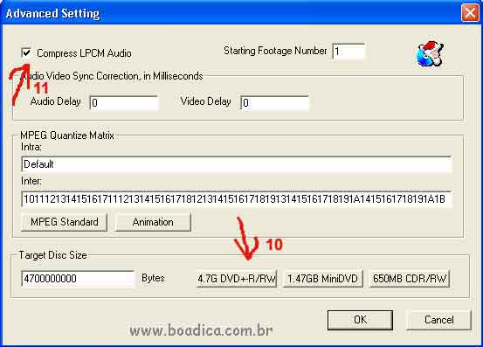Choose the 1.47GB MiniDVD size button
Screen dimensions: 483x347
tap(323, 279)
